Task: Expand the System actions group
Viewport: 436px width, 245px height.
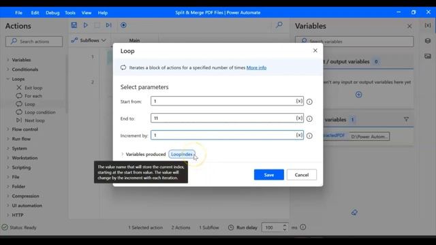Action: pos(7,148)
